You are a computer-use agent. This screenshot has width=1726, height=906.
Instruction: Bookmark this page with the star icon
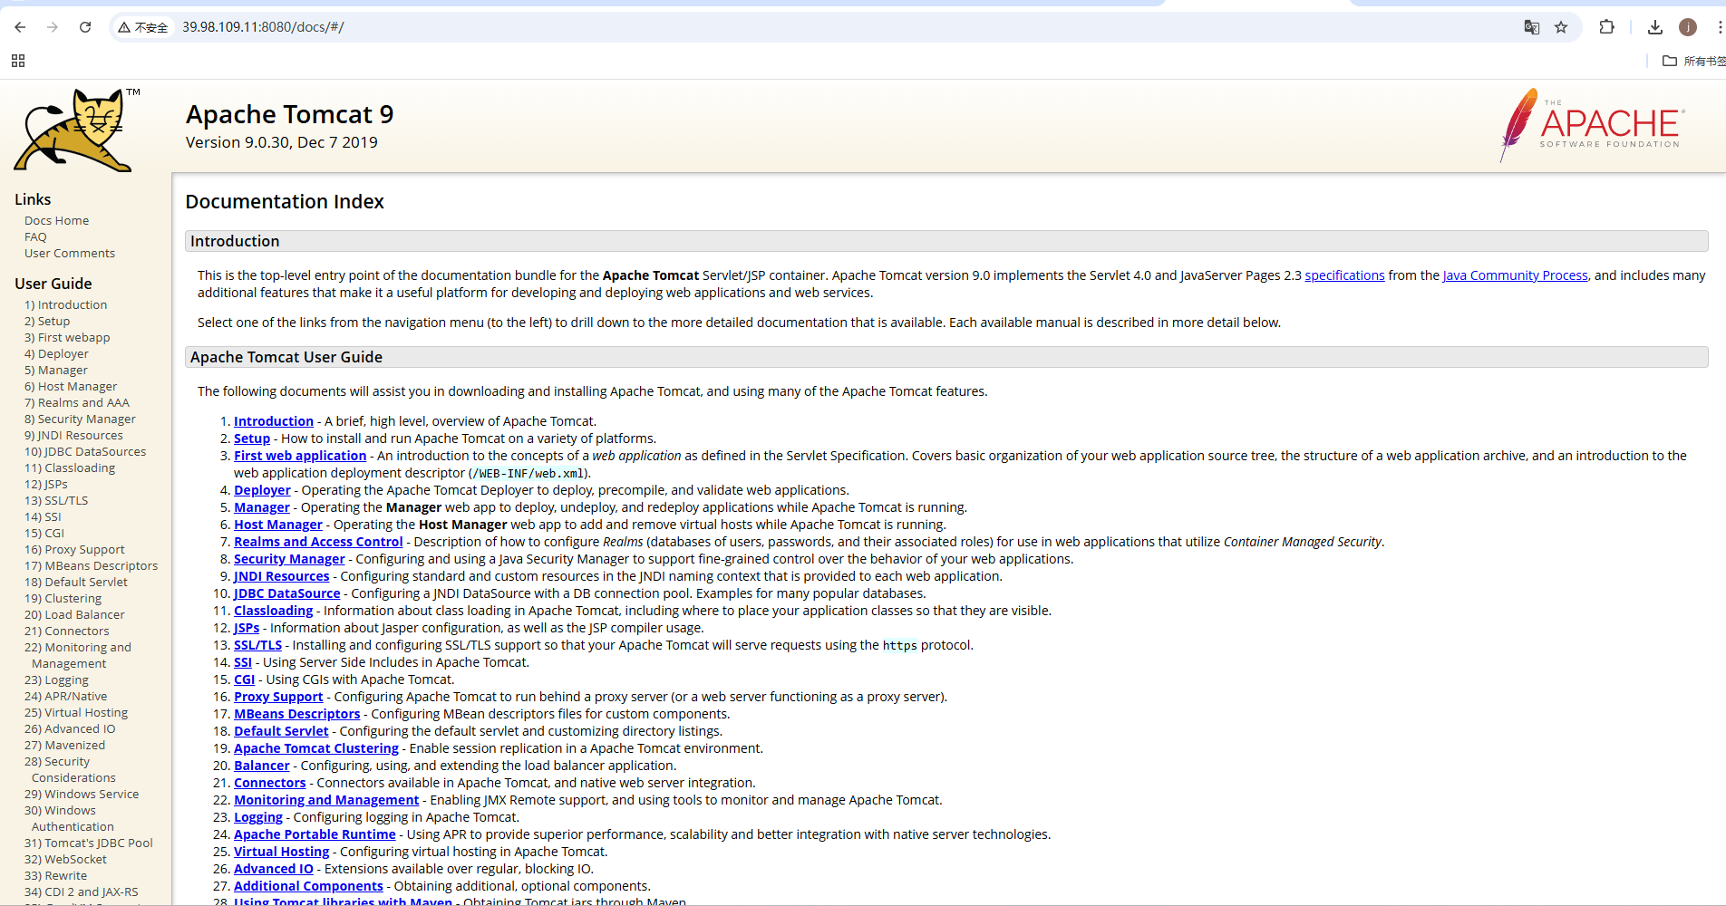click(x=1561, y=27)
